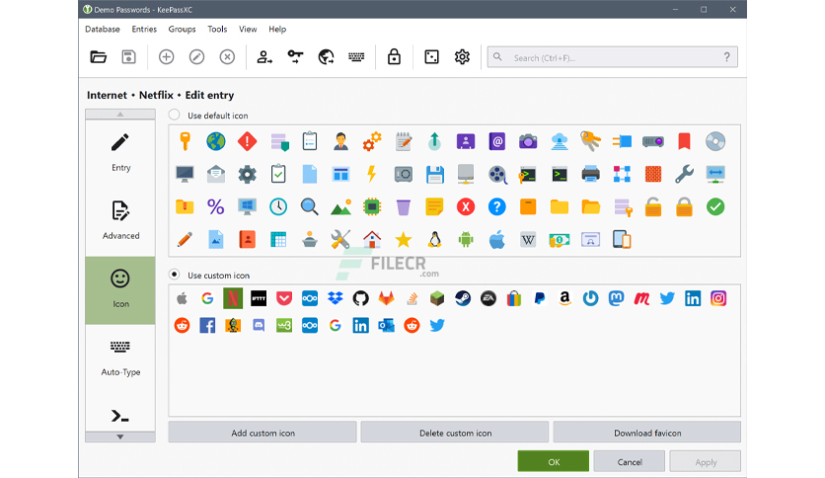Pick the GitHub custom icon
The width and height of the screenshot is (825, 478).
360,298
